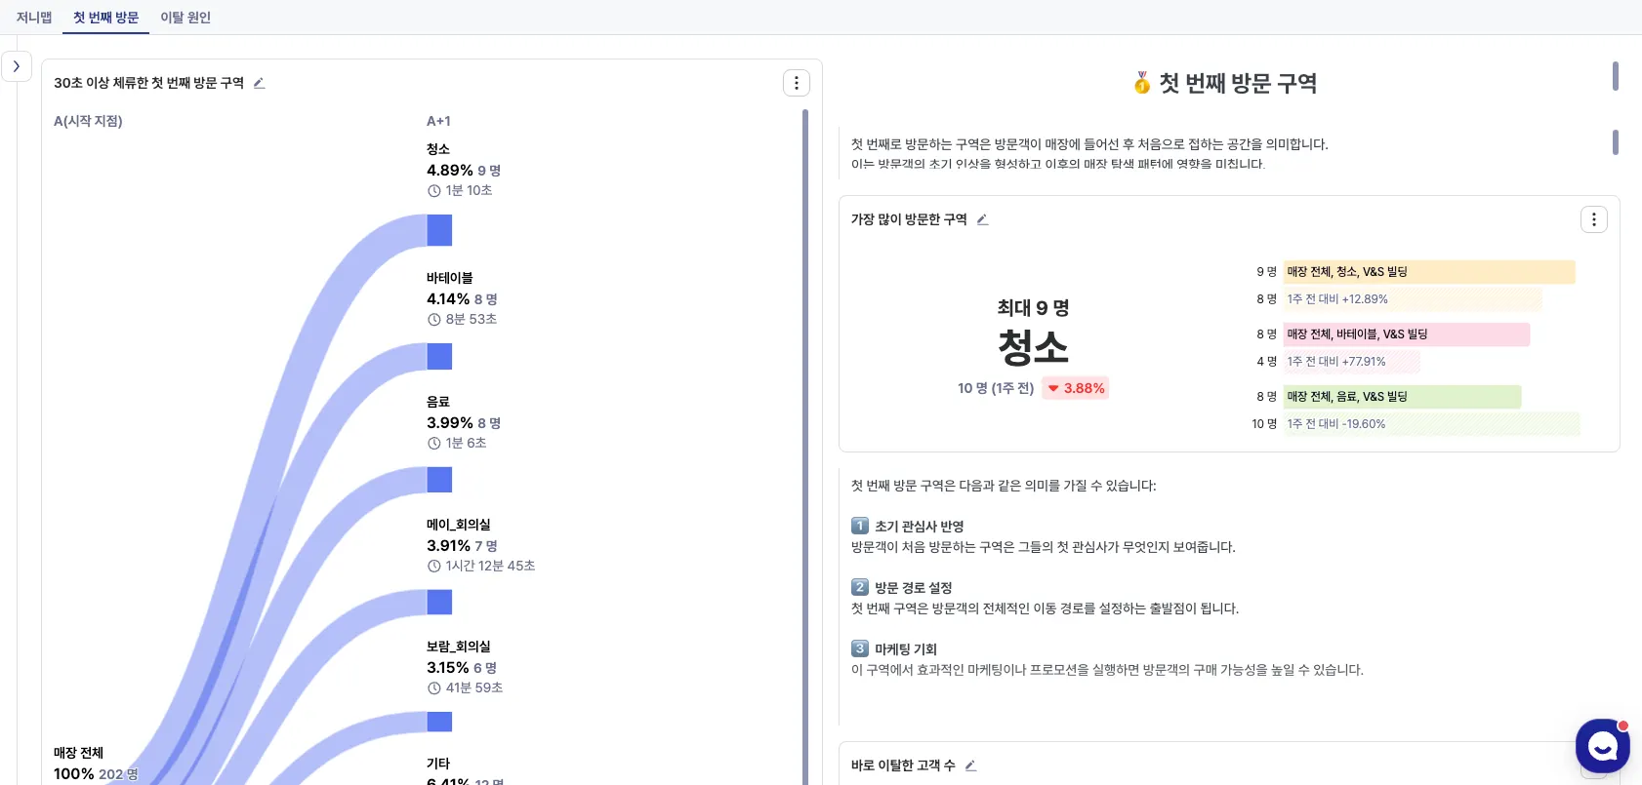Click the number 1 icon beside 초기 관심사 반영
Viewport: 1642px width, 785px height.
pos(860,526)
